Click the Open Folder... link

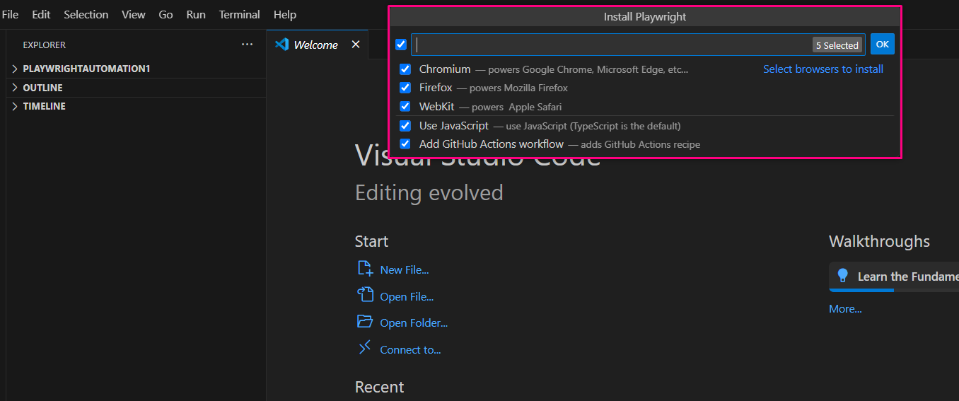[414, 322]
